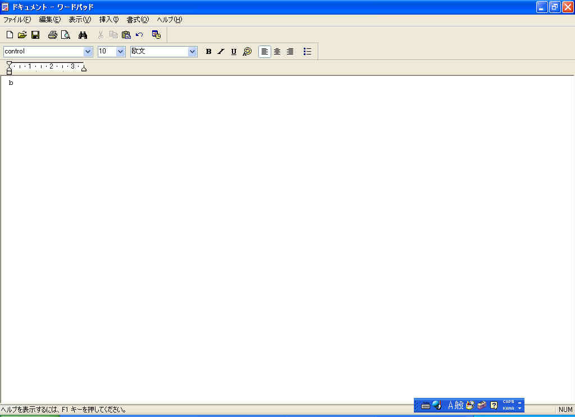Open the font color palette
This screenshot has height=417, width=575.
[x=247, y=51]
